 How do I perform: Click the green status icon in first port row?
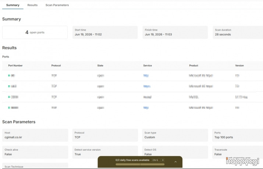[9, 75]
